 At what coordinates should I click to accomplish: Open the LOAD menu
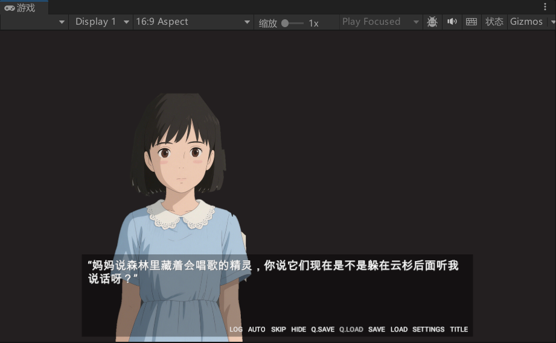pyautogui.click(x=399, y=329)
